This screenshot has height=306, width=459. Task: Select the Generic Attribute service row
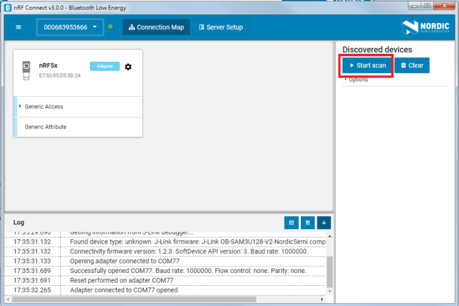(x=45, y=127)
